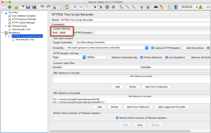Viewport: 211px width, 133px height.
Task: Toggle the Use KeepAlive checkbox
Action: 167,57
